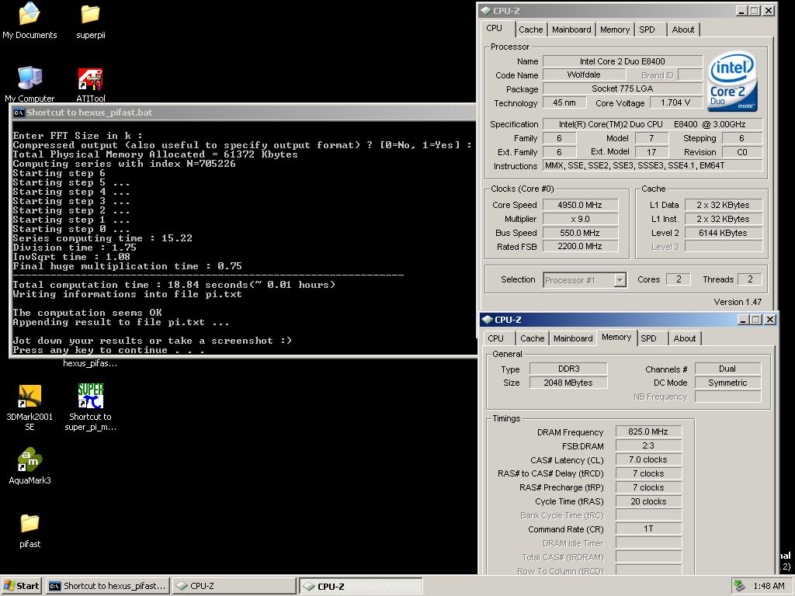This screenshot has width=795, height=596.
Task: Click the lower CPU-Z window title icon
Action: 488,320
